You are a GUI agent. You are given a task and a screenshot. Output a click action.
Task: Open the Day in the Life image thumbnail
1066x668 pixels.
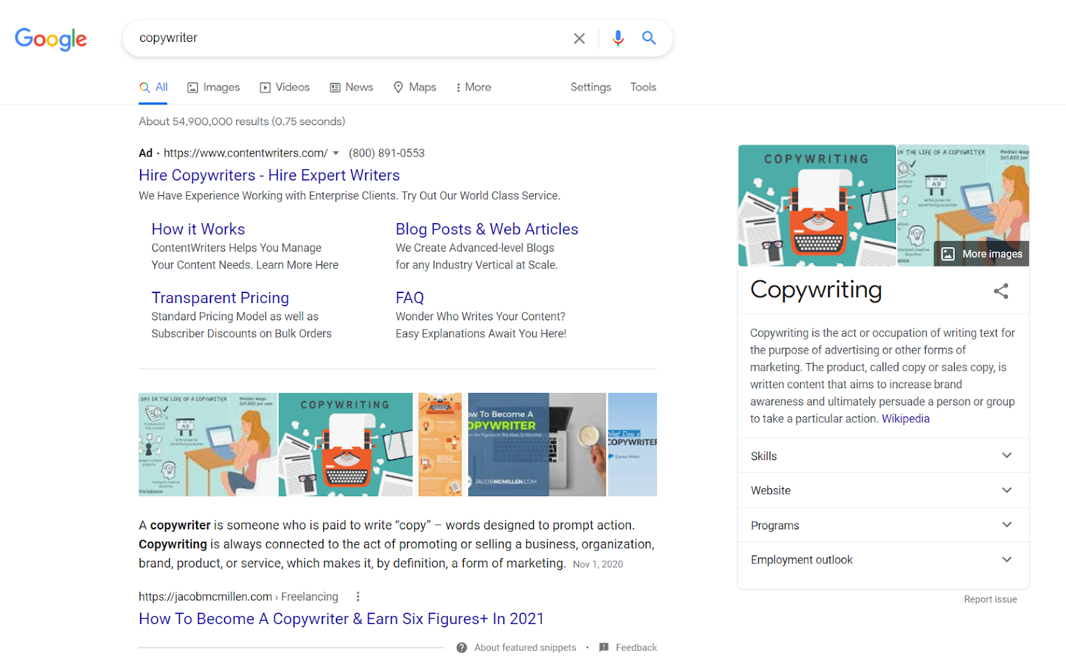click(x=207, y=444)
